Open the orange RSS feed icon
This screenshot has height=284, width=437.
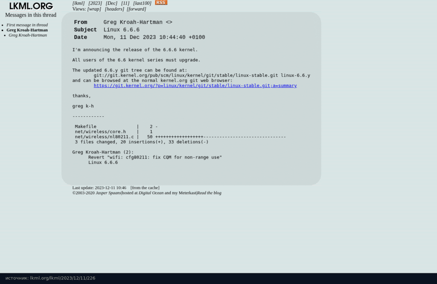click(x=161, y=3)
